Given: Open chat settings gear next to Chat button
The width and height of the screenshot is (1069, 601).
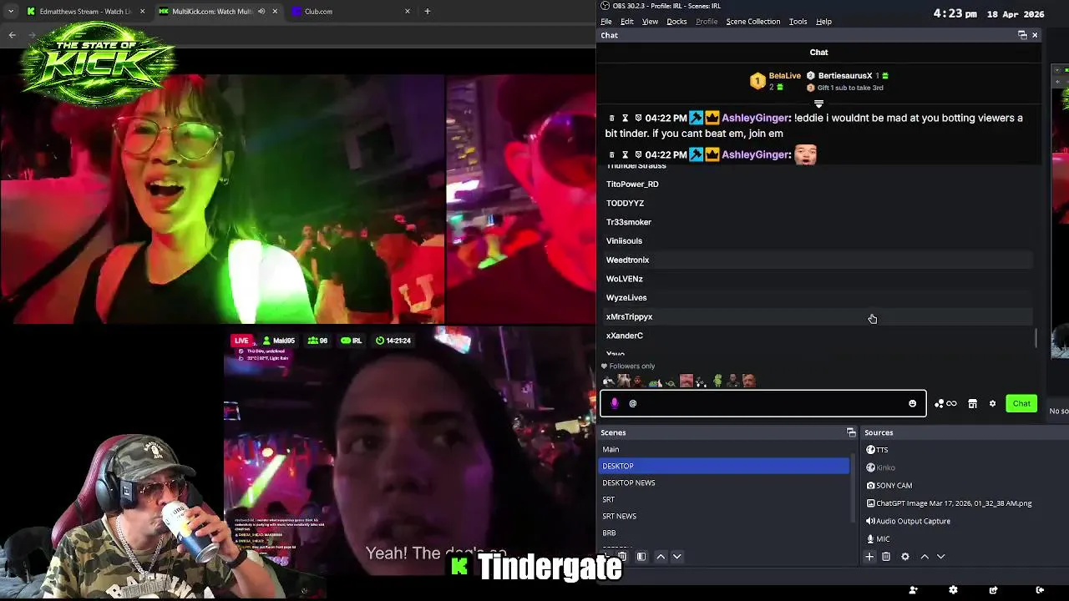Looking at the screenshot, I should click(x=992, y=404).
